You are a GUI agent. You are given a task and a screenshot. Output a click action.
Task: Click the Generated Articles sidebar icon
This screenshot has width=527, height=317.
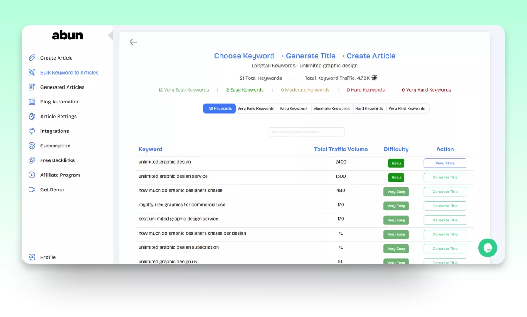click(x=32, y=87)
